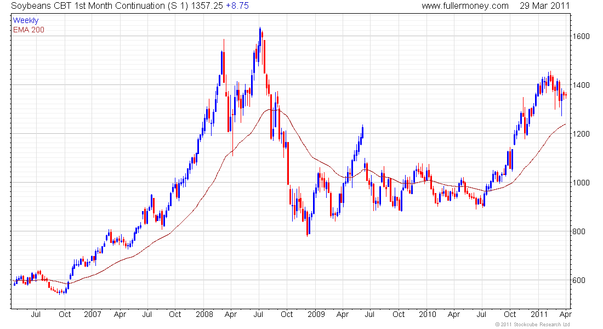This screenshot has height=329, width=603.
Task: Click the last price value 1357.25
Action: (207, 6)
